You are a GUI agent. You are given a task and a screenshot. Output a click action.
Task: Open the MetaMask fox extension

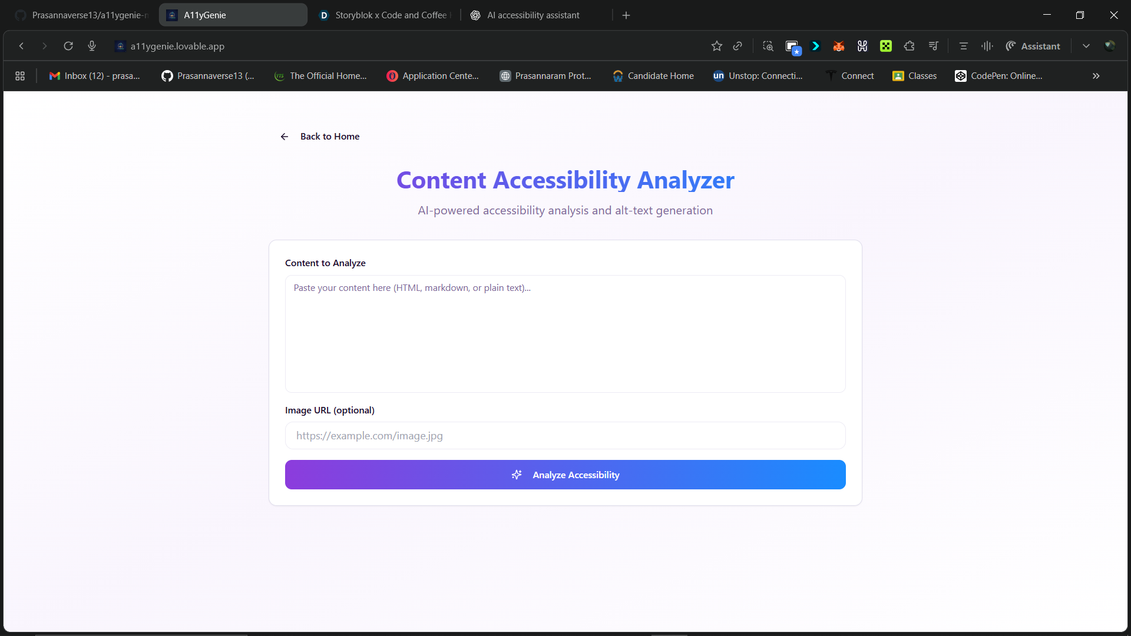(839, 46)
